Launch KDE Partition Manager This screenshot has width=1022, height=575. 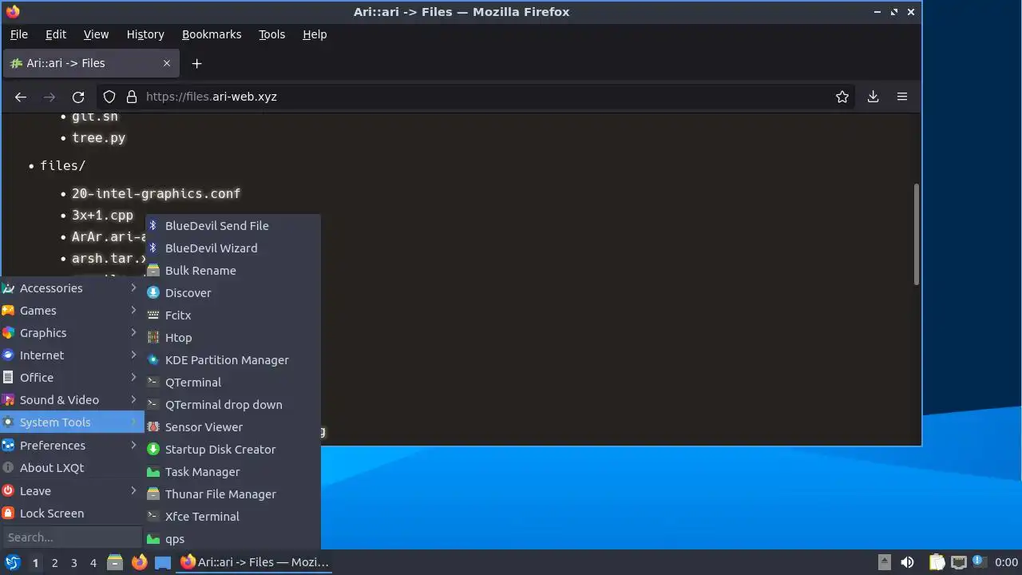(x=232, y=360)
